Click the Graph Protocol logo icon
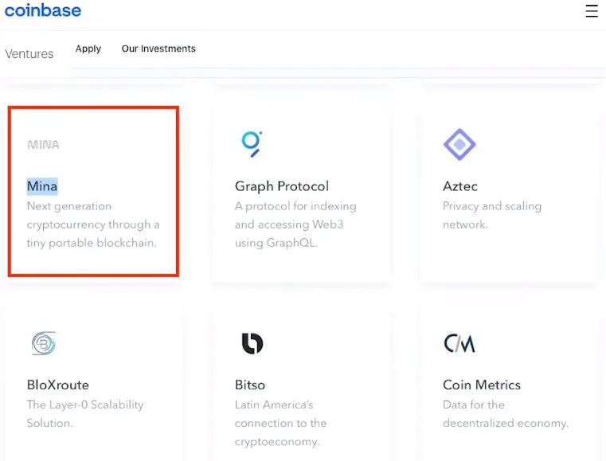The height and width of the screenshot is (461, 606). click(x=252, y=143)
